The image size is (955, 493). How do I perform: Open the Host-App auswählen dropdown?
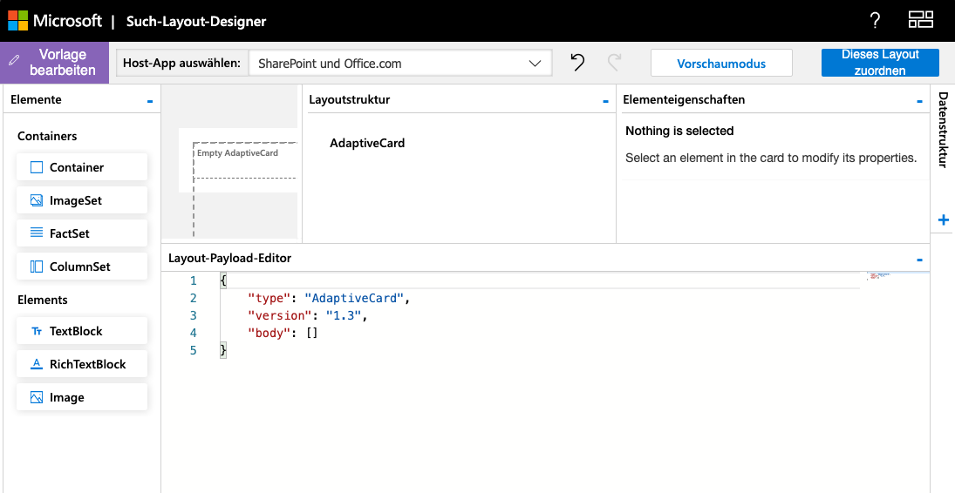(400, 63)
